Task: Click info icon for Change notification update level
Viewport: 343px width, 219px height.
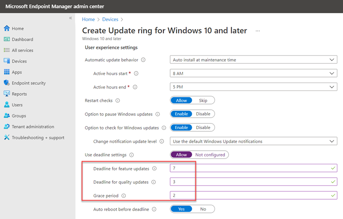Action: pyautogui.click(x=162, y=141)
